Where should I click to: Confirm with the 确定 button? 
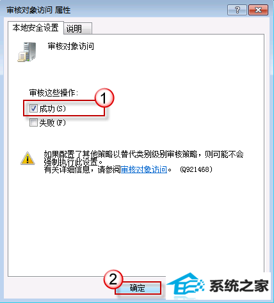138,288
